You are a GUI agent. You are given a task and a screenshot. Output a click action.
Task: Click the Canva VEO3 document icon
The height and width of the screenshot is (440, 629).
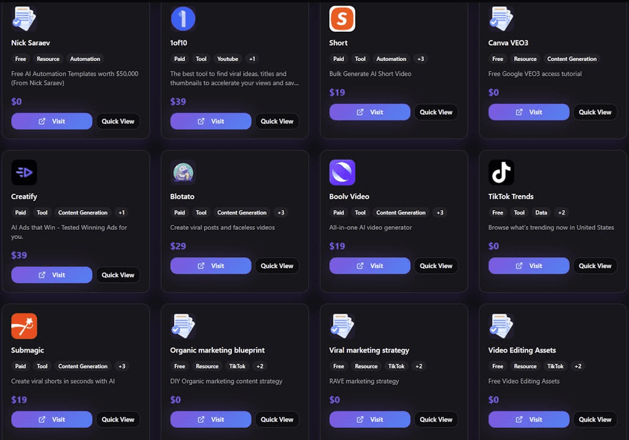(x=501, y=19)
